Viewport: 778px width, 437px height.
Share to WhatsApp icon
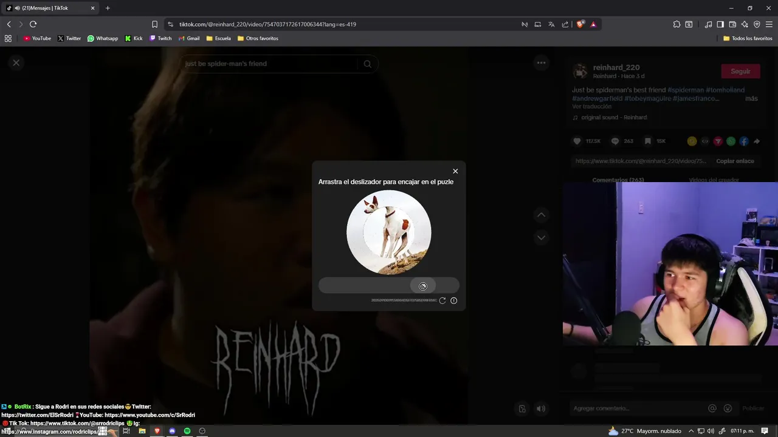coord(731,141)
